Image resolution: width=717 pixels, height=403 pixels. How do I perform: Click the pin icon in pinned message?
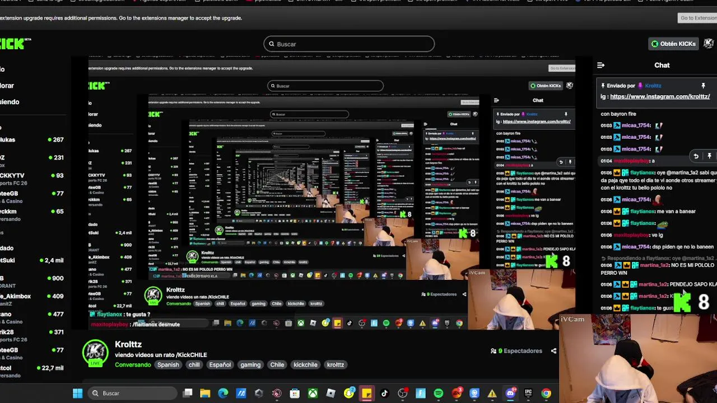pos(703,86)
